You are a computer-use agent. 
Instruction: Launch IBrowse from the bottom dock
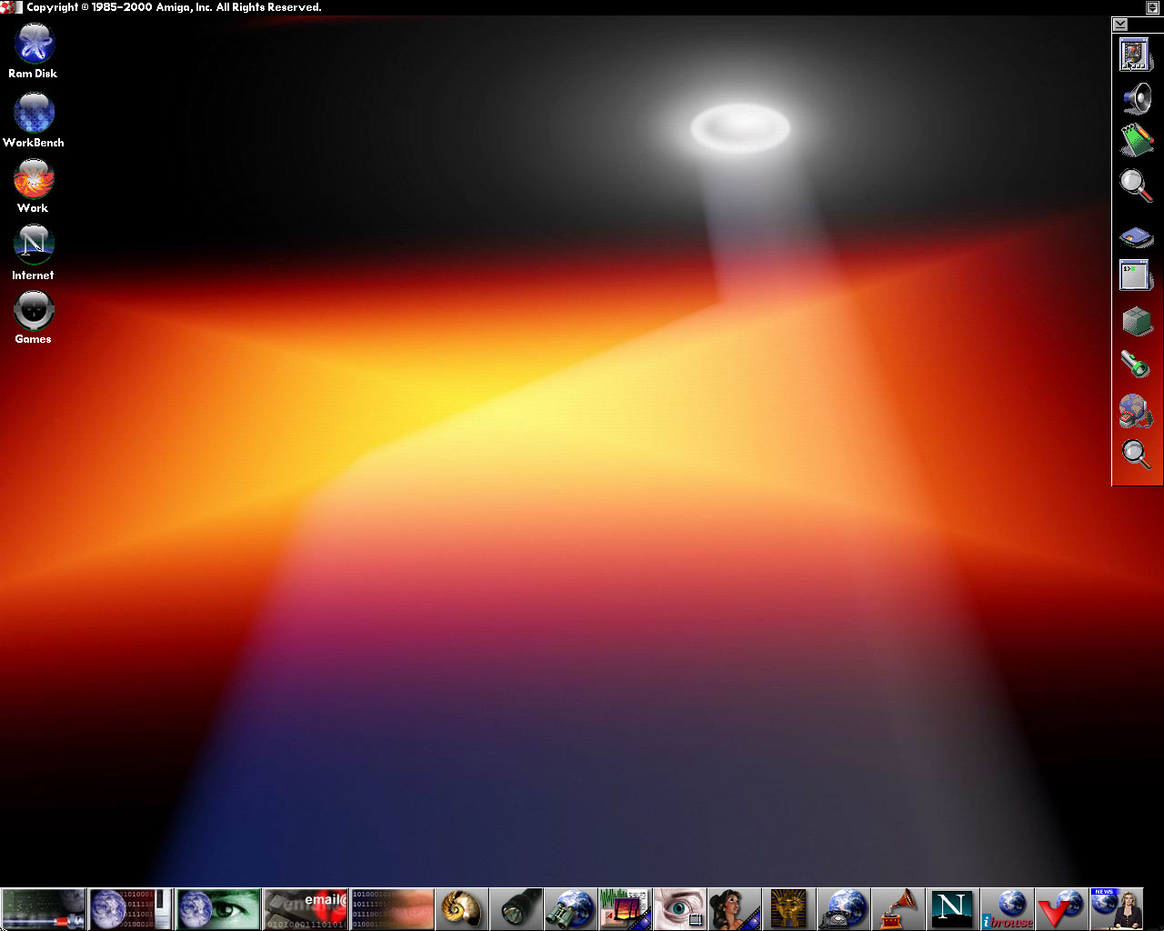(1008, 909)
